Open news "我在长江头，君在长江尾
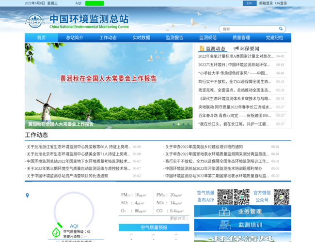 [234, 124]
